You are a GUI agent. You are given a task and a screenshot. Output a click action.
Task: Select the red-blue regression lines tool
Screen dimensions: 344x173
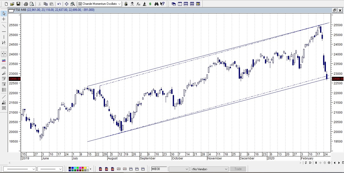(x=4, y=61)
